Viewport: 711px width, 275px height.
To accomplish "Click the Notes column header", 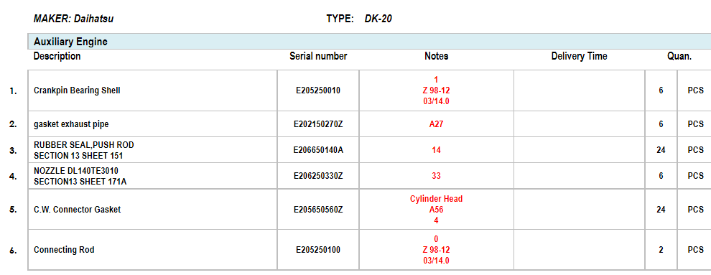I will pos(436,56).
